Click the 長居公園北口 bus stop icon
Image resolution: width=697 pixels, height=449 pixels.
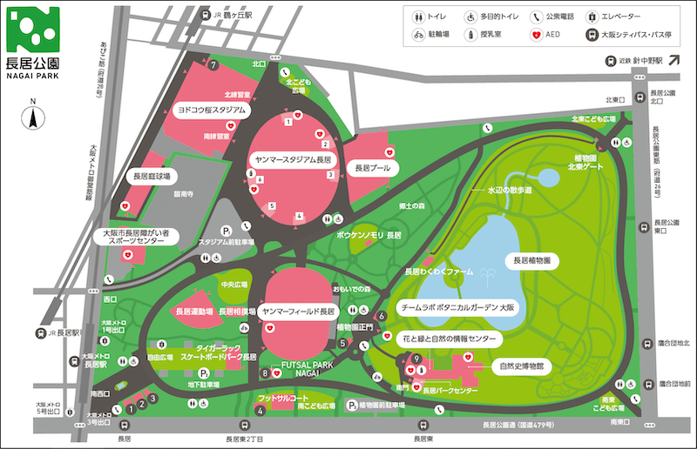639,97
